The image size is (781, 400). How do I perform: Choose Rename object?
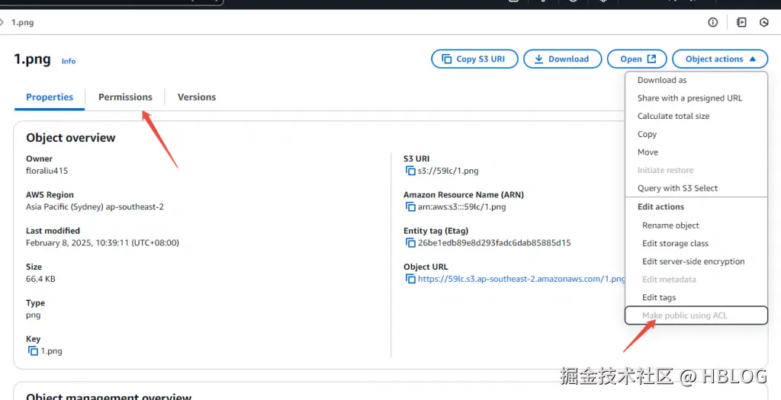pos(696,226)
